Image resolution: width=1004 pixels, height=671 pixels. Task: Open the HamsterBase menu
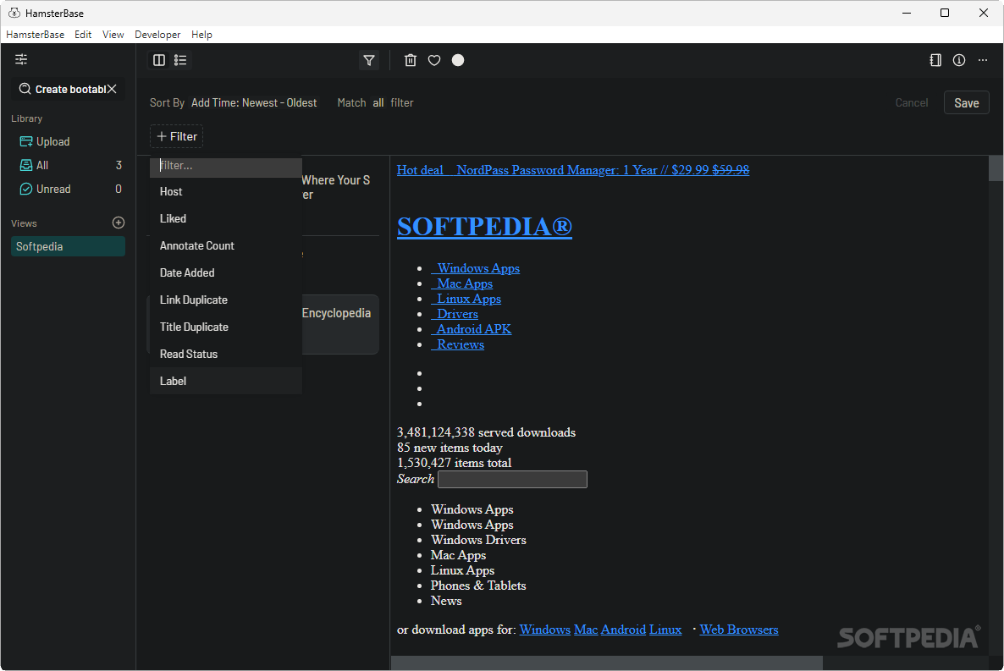pos(36,35)
